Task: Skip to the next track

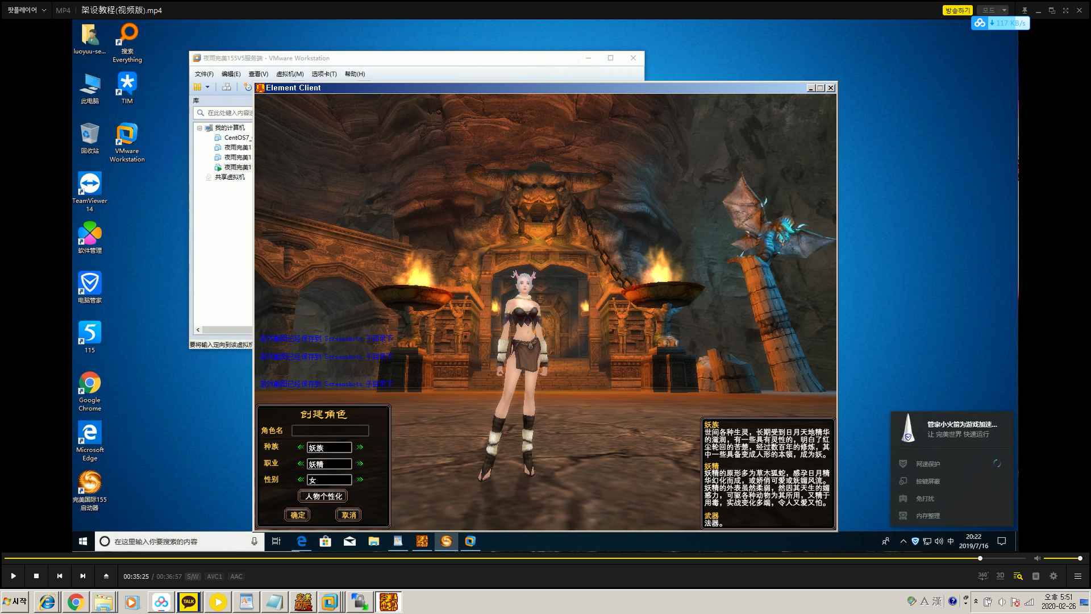Action: pyautogui.click(x=83, y=576)
